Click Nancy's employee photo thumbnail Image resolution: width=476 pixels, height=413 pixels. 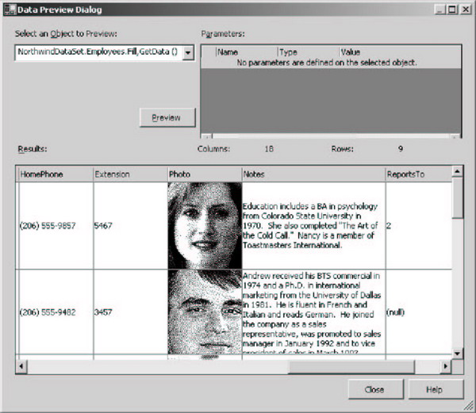(205, 225)
